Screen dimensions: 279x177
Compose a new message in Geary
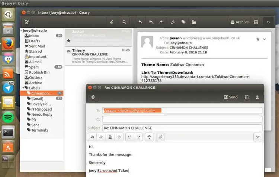pos(27,22)
